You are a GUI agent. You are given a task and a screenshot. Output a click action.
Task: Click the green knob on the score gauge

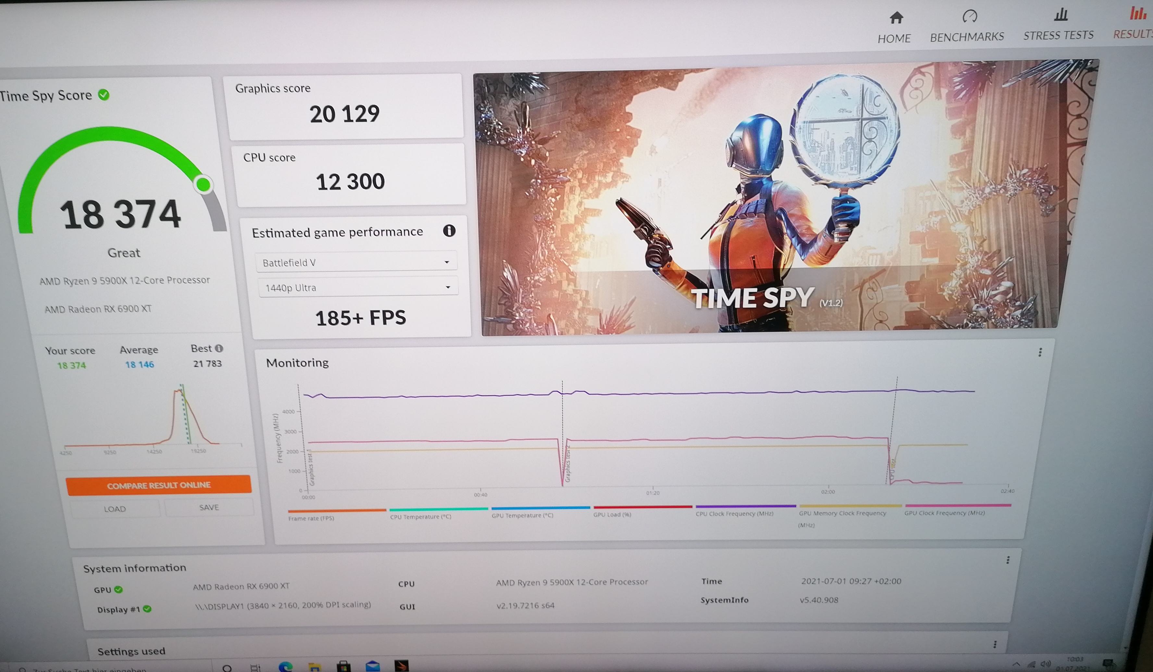tap(203, 185)
